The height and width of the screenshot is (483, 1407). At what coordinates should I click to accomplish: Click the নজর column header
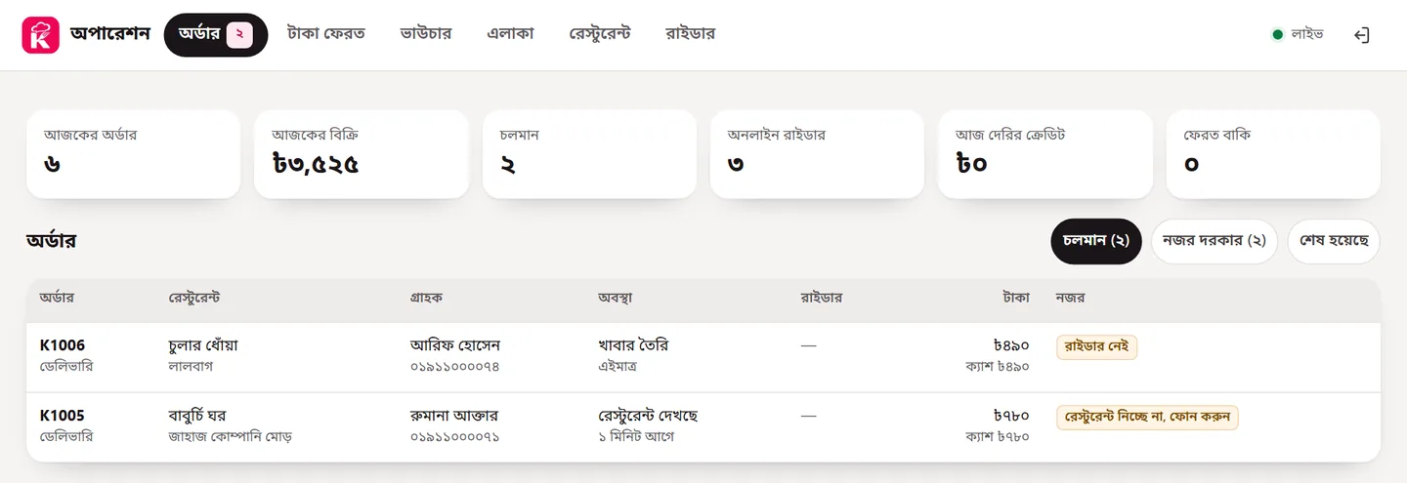(x=1070, y=298)
